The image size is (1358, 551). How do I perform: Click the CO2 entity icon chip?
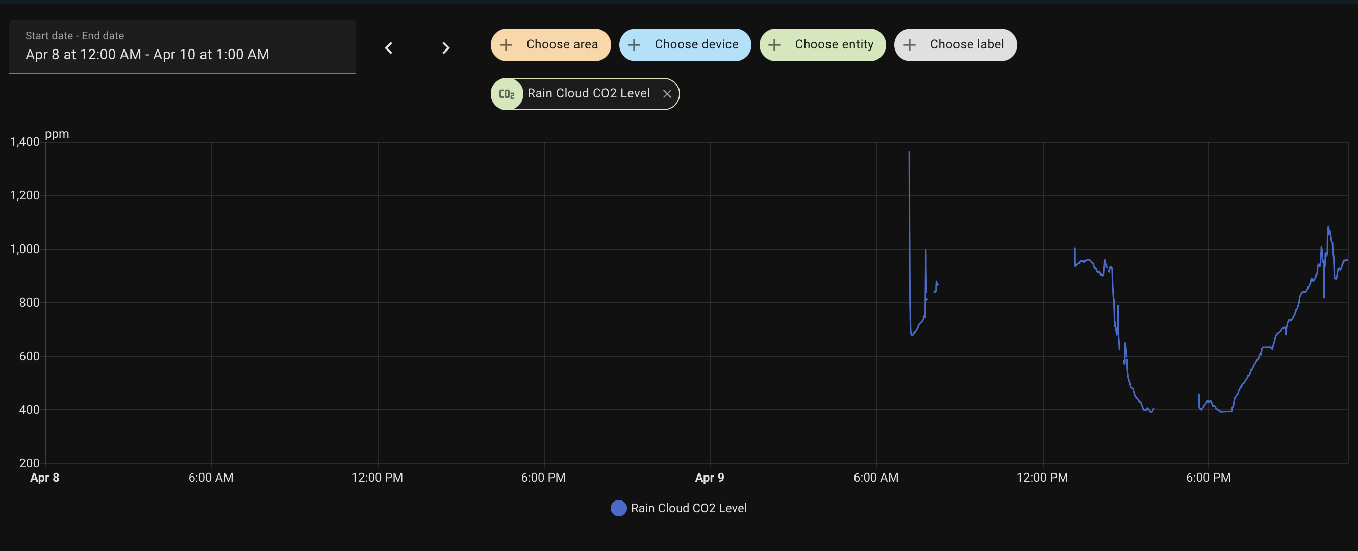pos(507,94)
